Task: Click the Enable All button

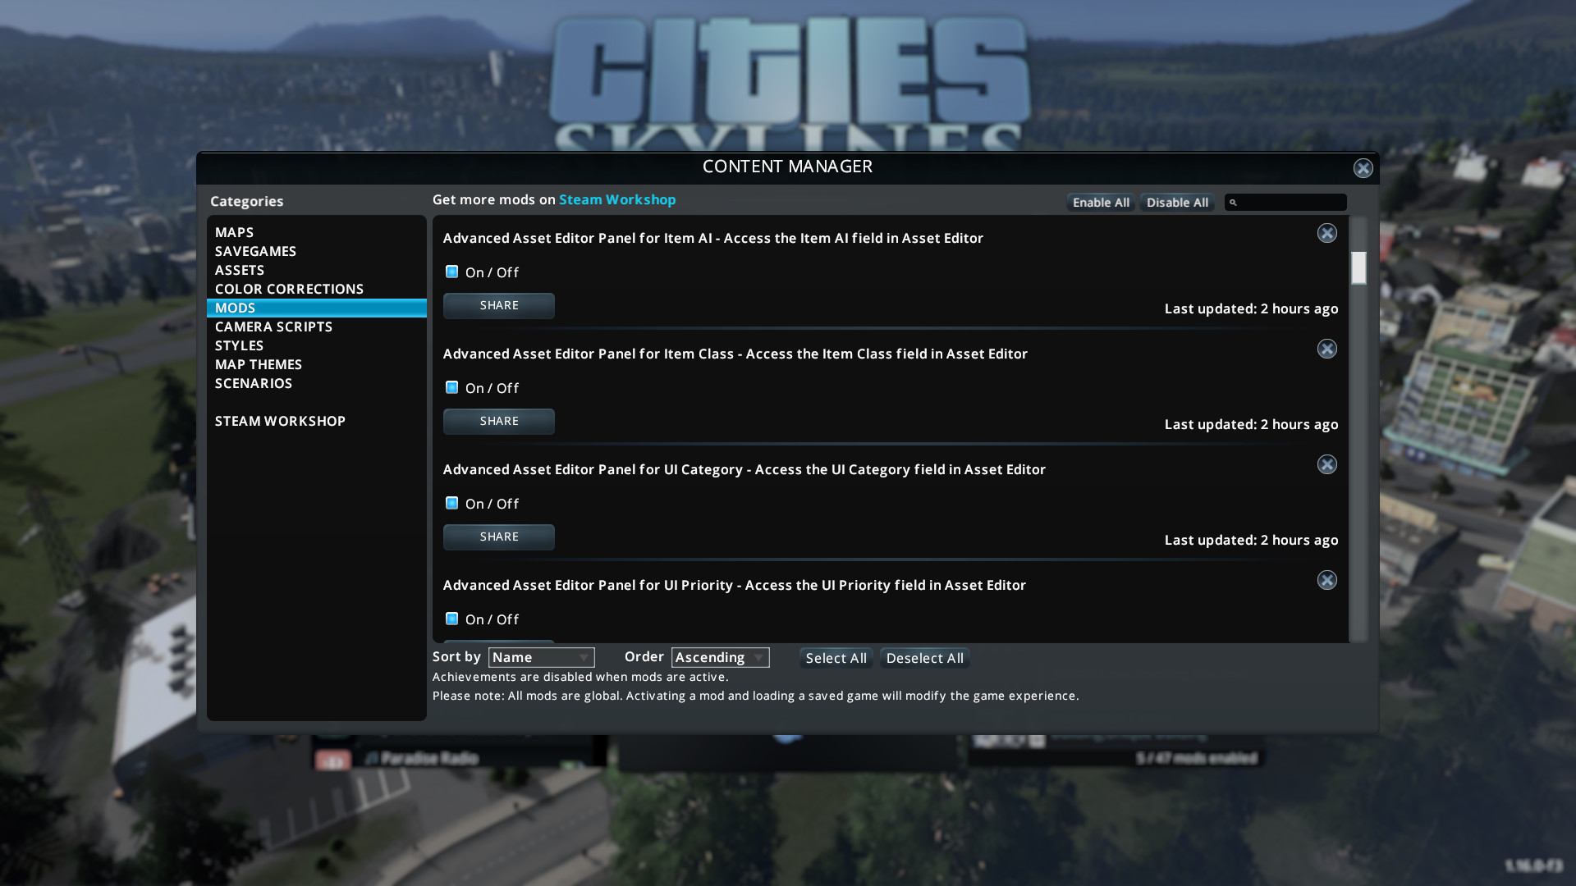Action: pyautogui.click(x=1100, y=203)
